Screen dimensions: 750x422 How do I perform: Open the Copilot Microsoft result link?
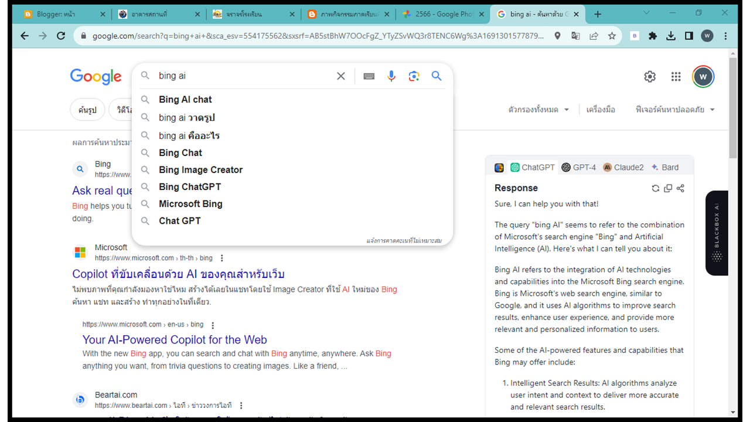coord(178,274)
